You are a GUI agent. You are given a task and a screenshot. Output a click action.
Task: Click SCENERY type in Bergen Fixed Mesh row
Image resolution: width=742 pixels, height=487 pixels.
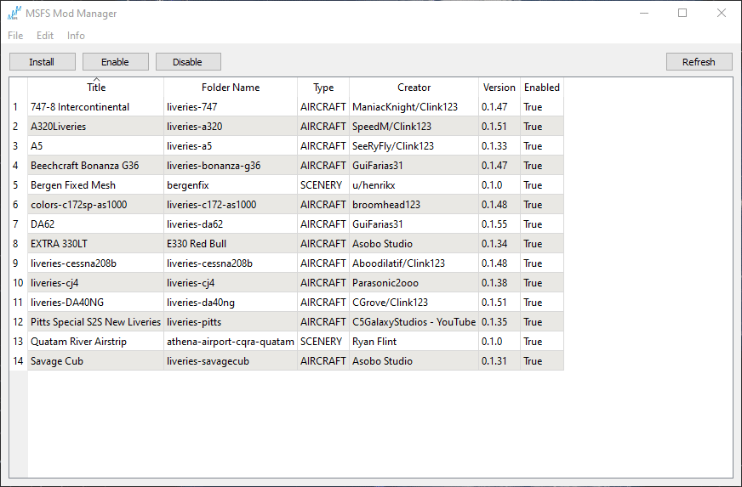click(323, 185)
